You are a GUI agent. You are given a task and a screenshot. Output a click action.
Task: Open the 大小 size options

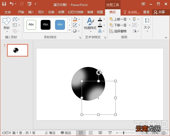pyautogui.click(x=147, y=25)
